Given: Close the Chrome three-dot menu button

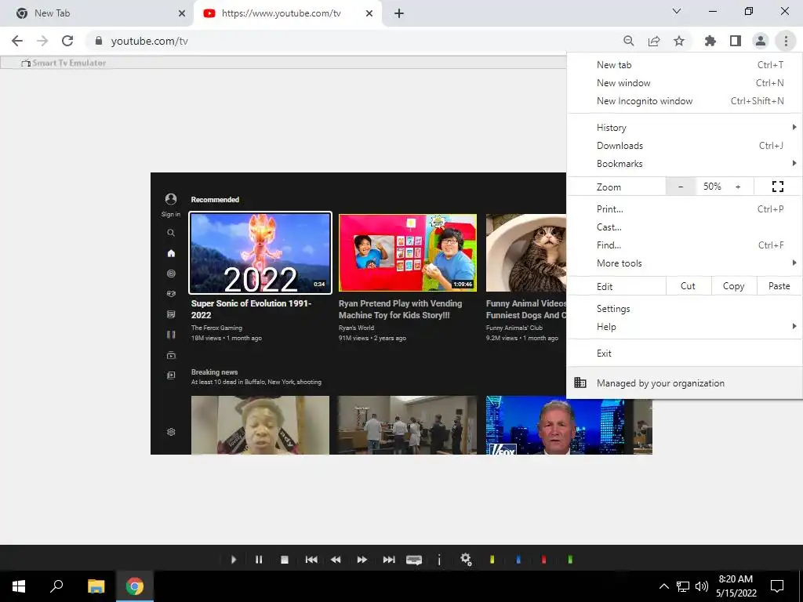Looking at the screenshot, I should tap(786, 41).
